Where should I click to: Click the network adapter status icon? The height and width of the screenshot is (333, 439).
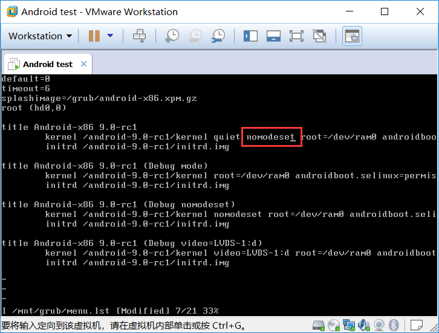349,325
